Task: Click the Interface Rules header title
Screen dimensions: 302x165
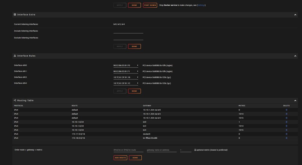Action: (26, 56)
